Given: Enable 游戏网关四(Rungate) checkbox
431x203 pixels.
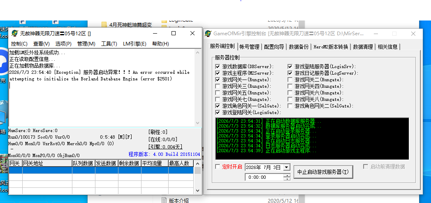Looking at the screenshot, I should (x=290, y=86).
